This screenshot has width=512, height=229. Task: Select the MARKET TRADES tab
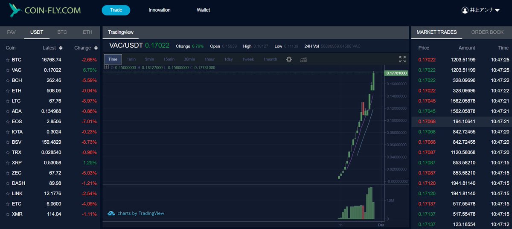coord(436,32)
